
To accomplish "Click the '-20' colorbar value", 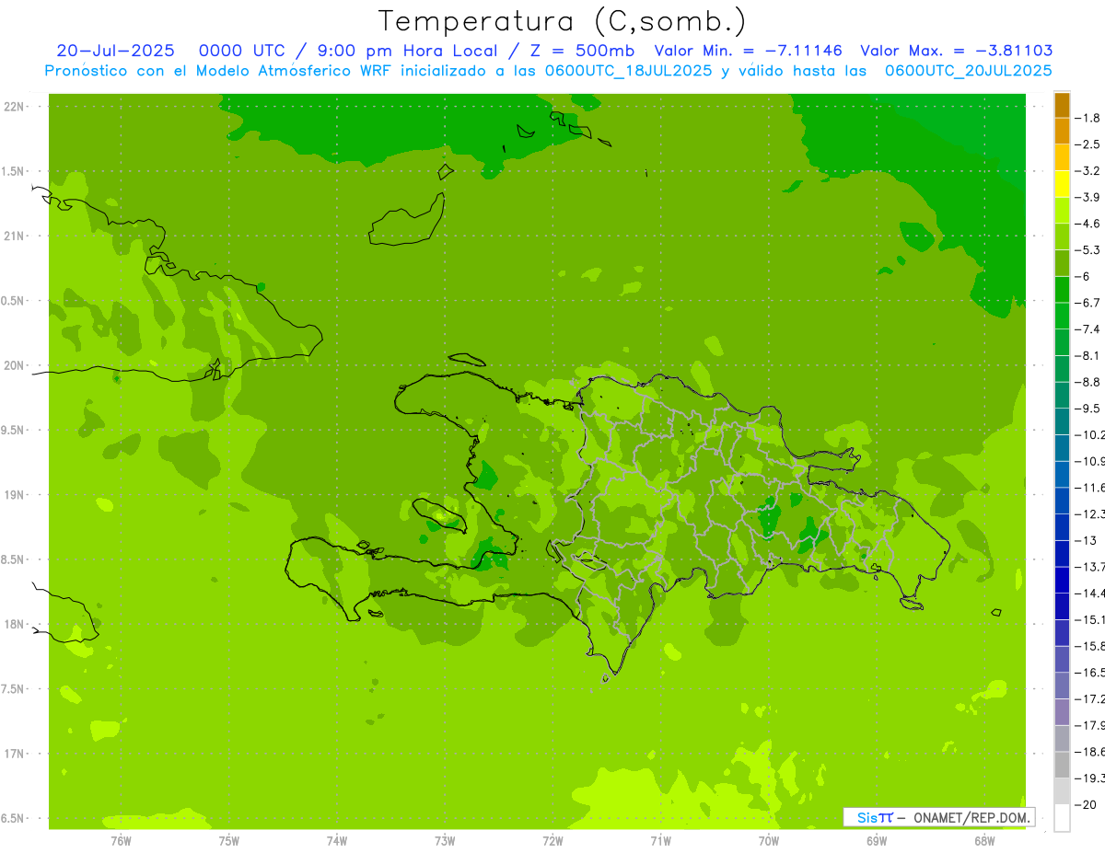I will [1087, 804].
